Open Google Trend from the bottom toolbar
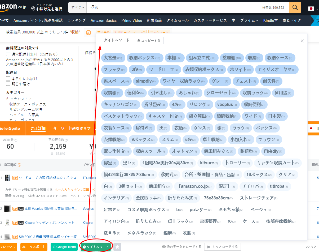The width and height of the screenshot is (319, 252). [x=64, y=247]
